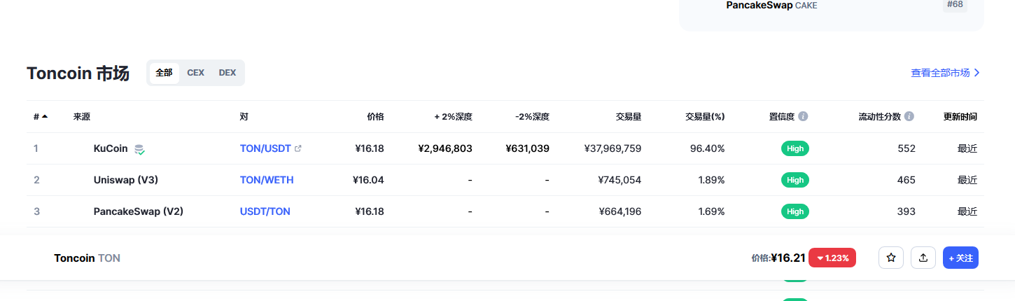Open the PancakeSwap (V2) source
Image resolution: width=1015 pixels, height=301 pixels.
pyautogui.click(x=139, y=211)
